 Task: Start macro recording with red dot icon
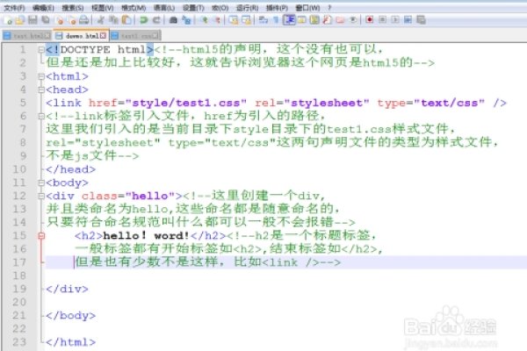[x=370, y=20]
